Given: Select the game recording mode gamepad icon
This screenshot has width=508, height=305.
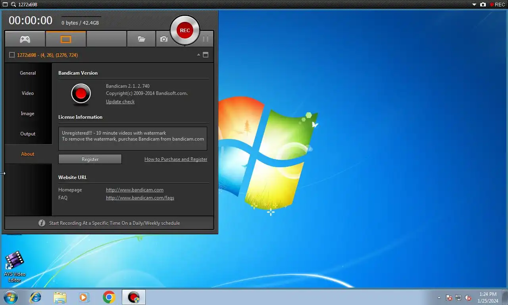Looking at the screenshot, I should (25, 39).
